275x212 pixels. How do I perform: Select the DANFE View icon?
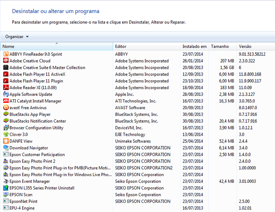point(6,141)
